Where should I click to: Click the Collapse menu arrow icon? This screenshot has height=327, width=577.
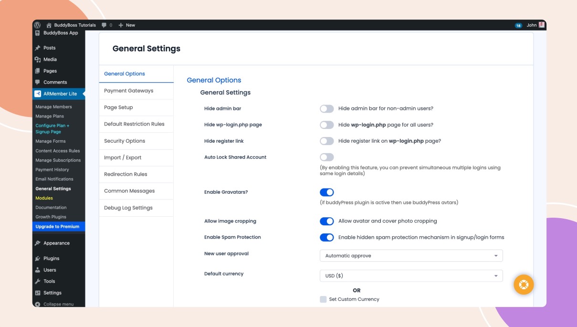[x=38, y=304]
